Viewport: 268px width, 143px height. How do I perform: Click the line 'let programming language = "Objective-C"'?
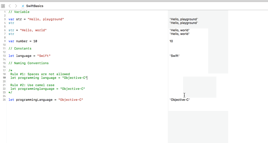pyautogui.click(x=49, y=78)
